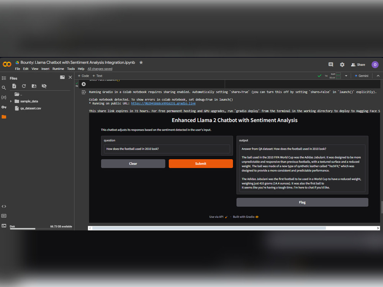Click the horizontal scrollbar thumb
The image size is (383, 287).
coord(209,228)
